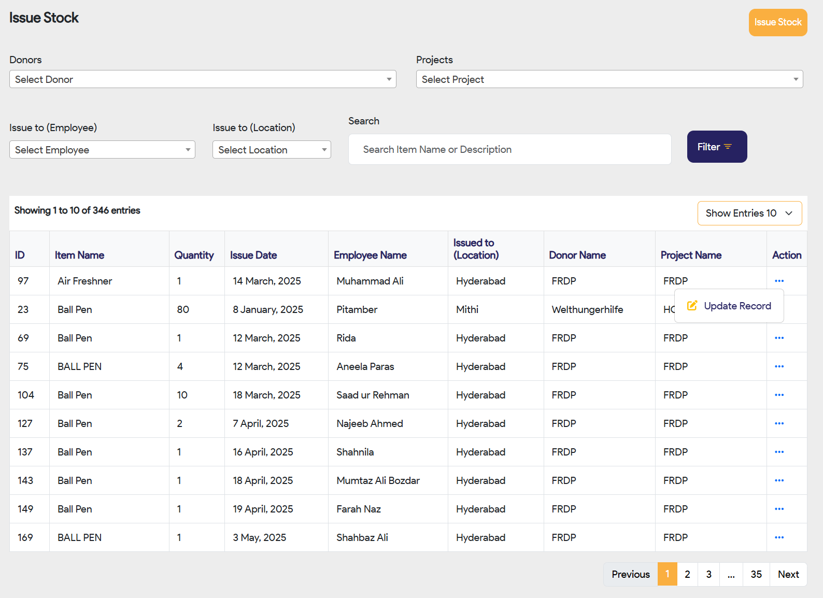
Task: Open action menu for Saad ur Rehman row
Action: (779, 395)
